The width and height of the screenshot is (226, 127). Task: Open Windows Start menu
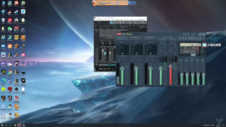click(2, 125)
